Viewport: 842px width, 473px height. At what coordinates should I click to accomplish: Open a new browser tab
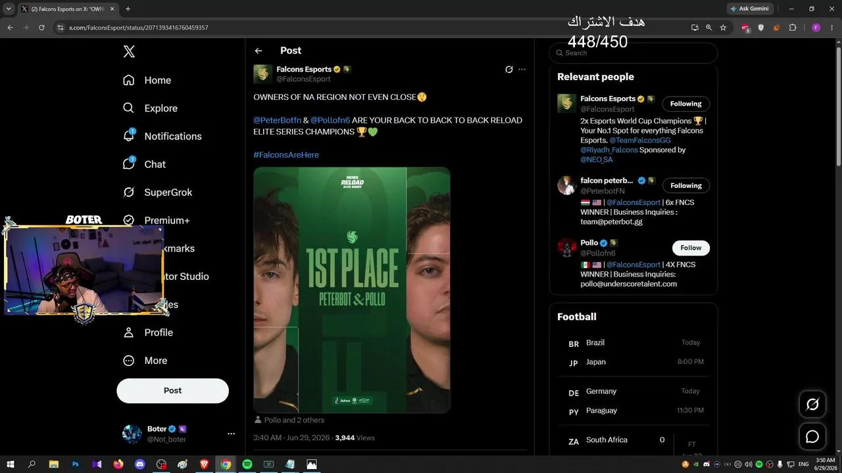click(128, 9)
